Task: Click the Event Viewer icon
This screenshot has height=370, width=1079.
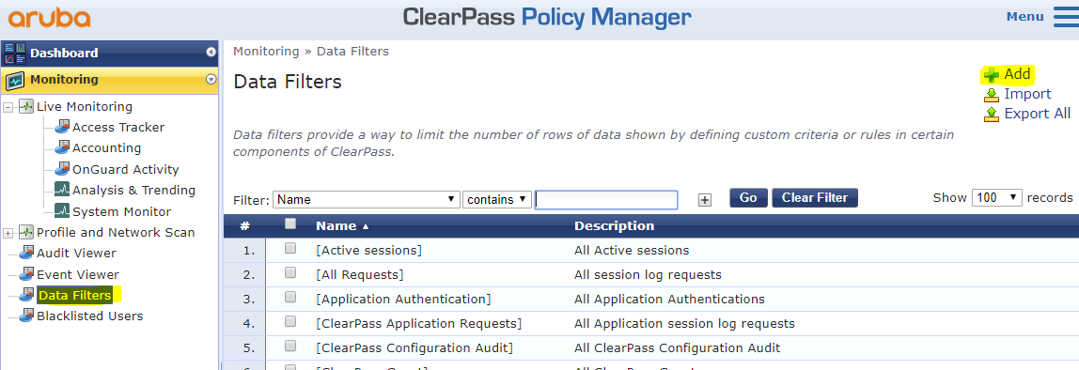Action: click(26, 273)
